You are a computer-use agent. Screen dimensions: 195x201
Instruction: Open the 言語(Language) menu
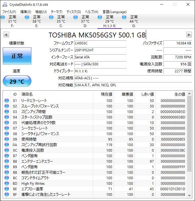click(x=115, y=12)
